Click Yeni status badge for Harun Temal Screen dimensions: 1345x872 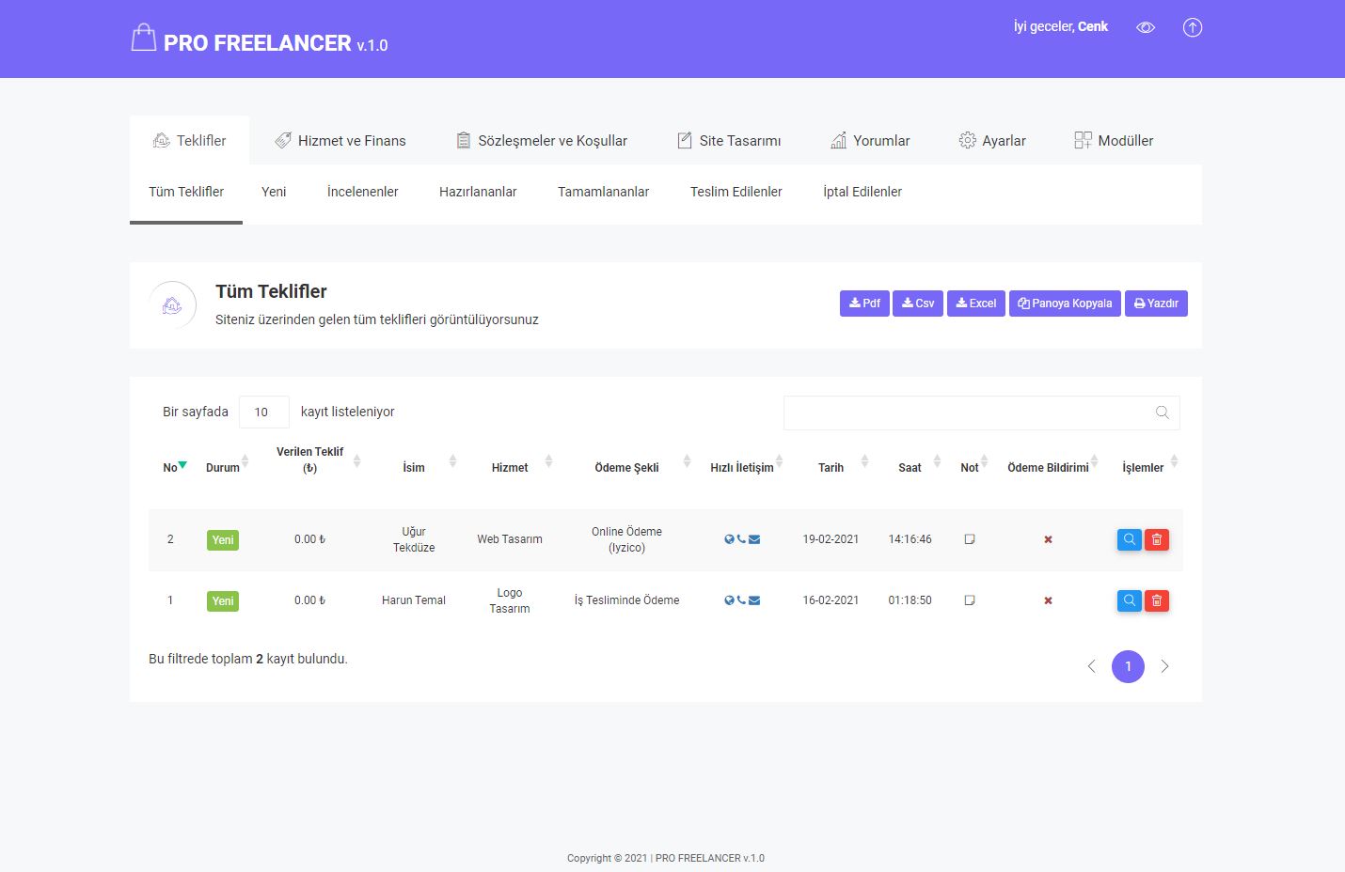[x=223, y=601]
